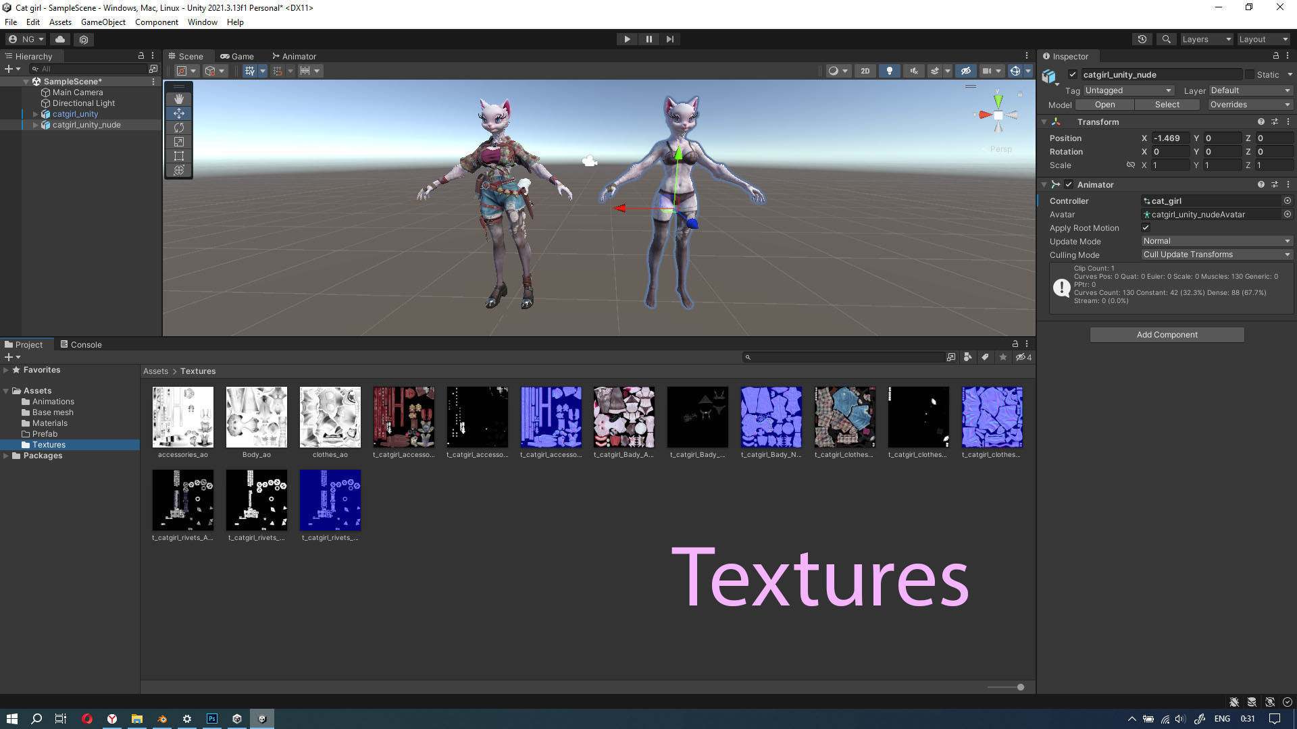The height and width of the screenshot is (729, 1297).
Task: Toggle scene lighting bulb icon
Action: click(889, 71)
